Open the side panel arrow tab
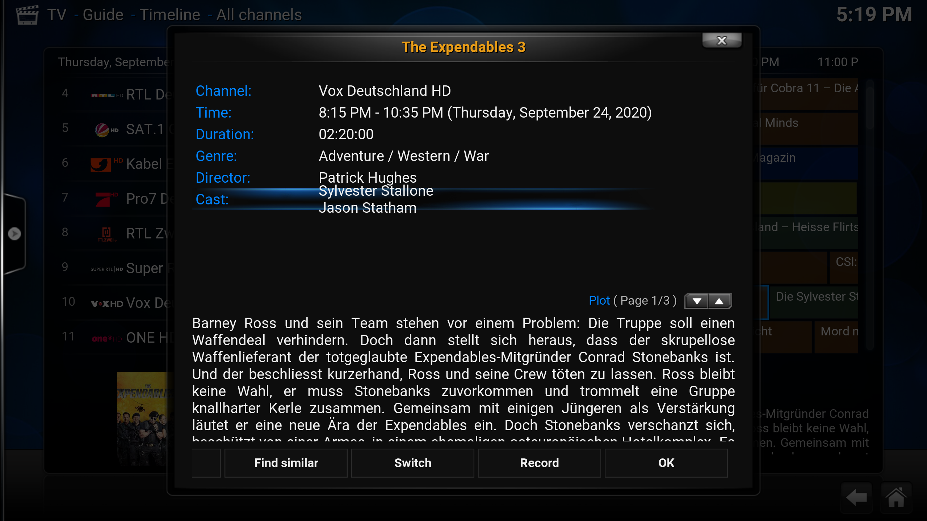Viewport: 927px width, 521px height. point(14,234)
